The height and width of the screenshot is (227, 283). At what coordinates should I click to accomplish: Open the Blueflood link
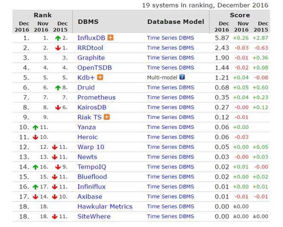coord(92,177)
